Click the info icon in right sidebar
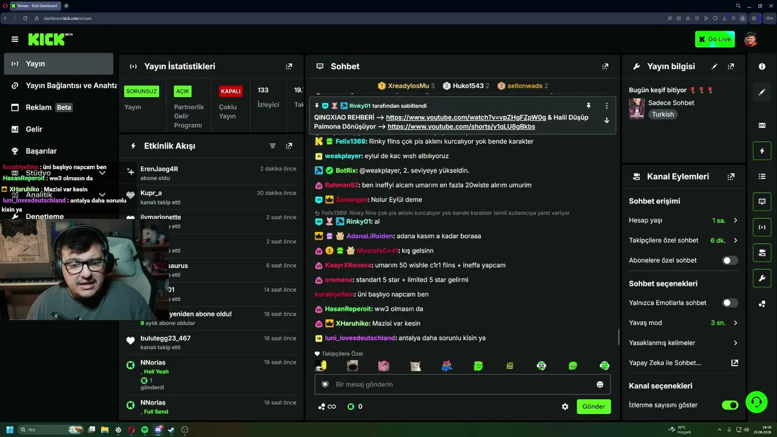The image size is (777, 437). click(762, 66)
